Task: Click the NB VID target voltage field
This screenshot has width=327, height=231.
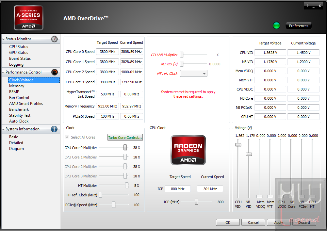Action: point(270,62)
